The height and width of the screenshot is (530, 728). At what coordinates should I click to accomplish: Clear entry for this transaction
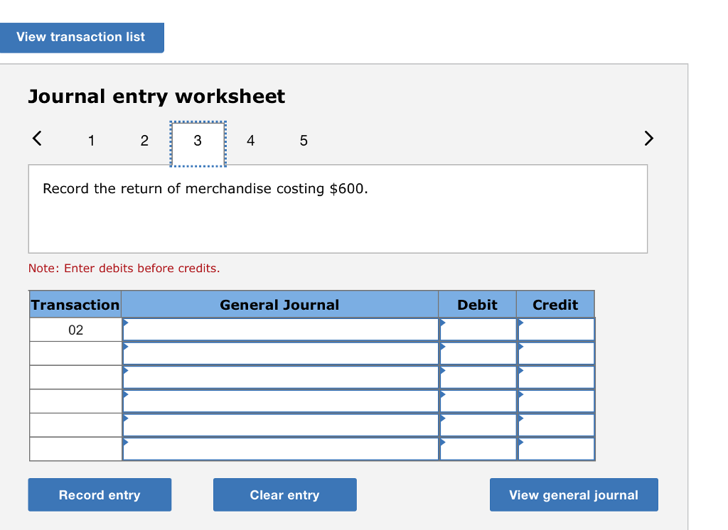tap(284, 495)
